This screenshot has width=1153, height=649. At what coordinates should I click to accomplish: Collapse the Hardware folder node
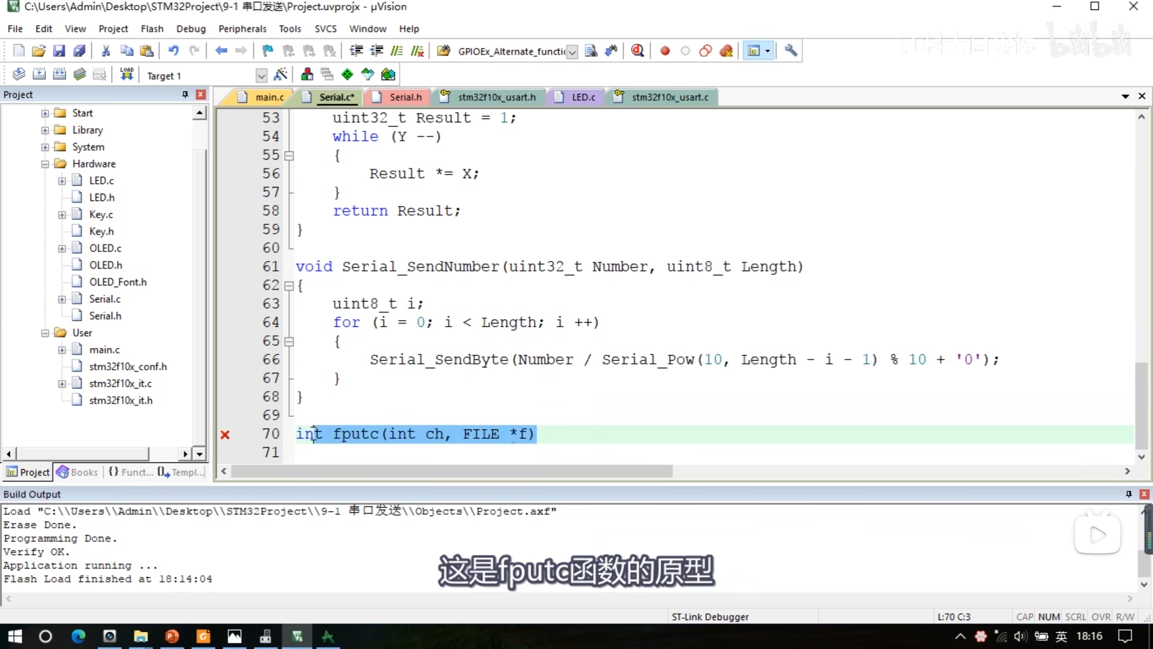[x=45, y=164]
